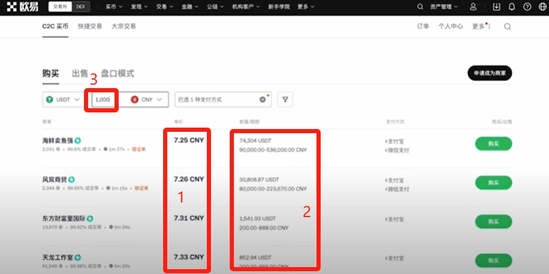Click 购买 for merchant 风宸商贸
This screenshot has height=274, width=549.
point(493,182)
